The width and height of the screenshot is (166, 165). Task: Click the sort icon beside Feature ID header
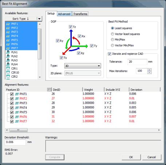click(x=49, y=90)
